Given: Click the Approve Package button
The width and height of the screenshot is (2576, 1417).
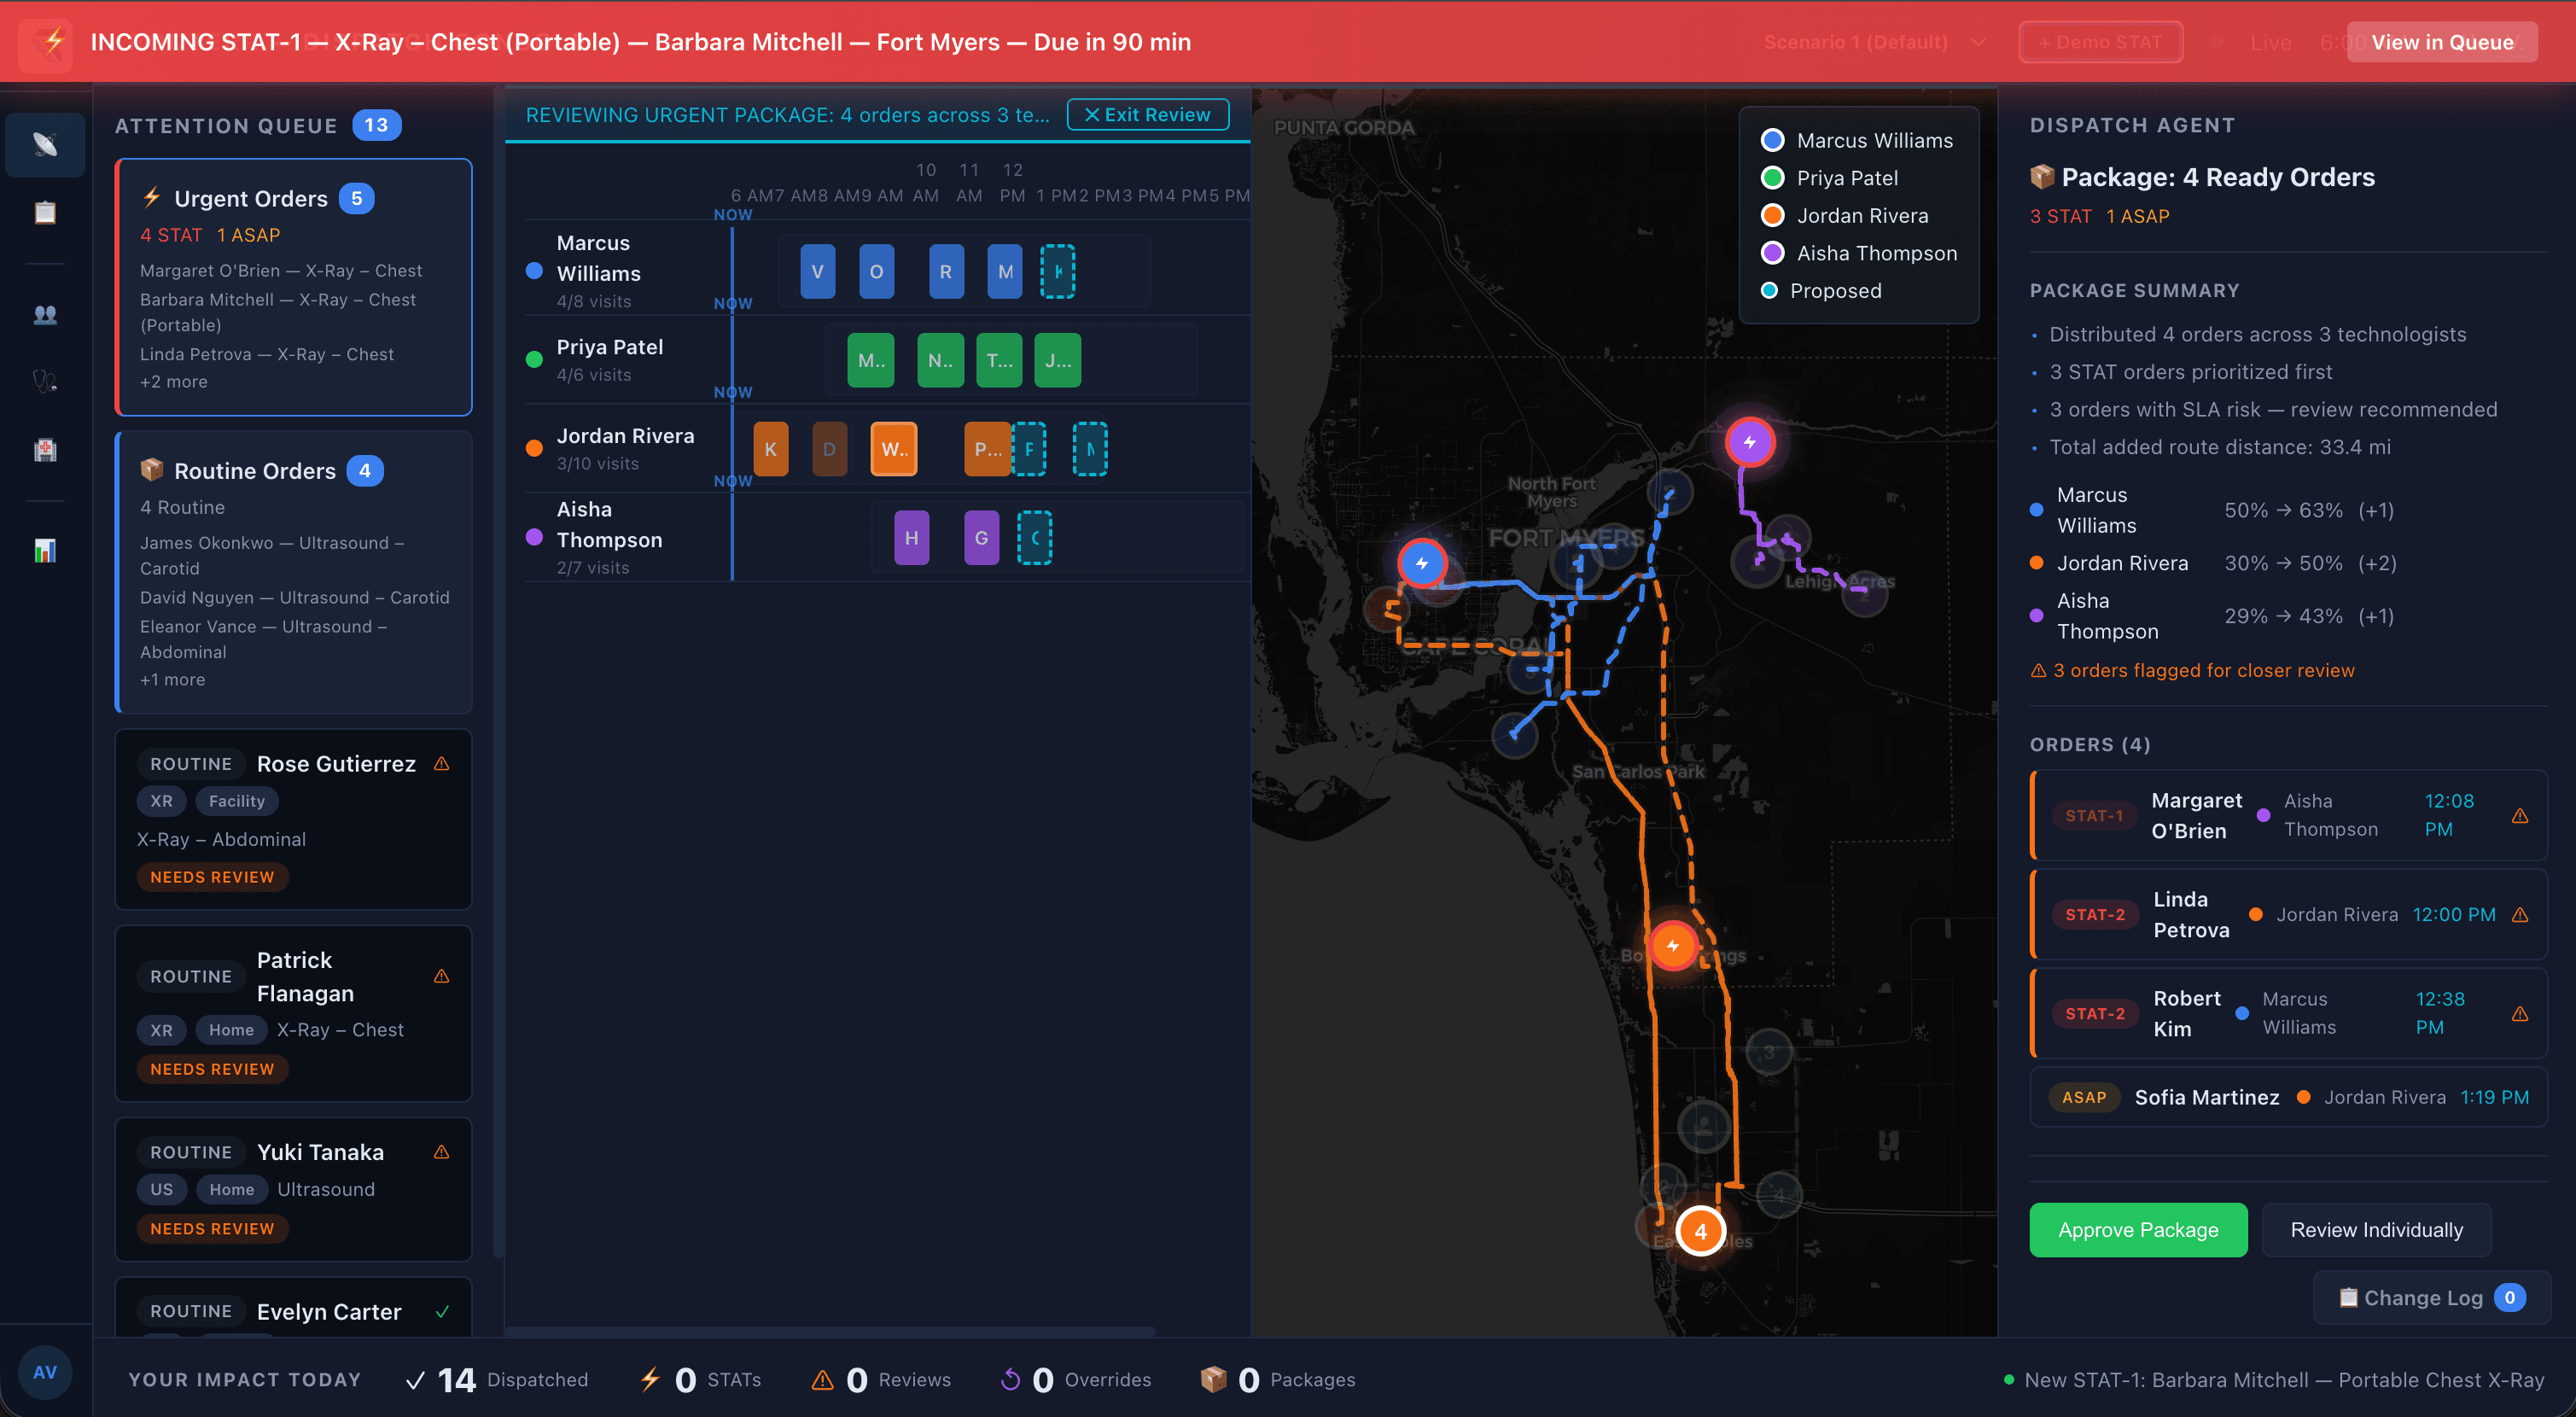Looking at the screenshot, I should 2138,1230.
